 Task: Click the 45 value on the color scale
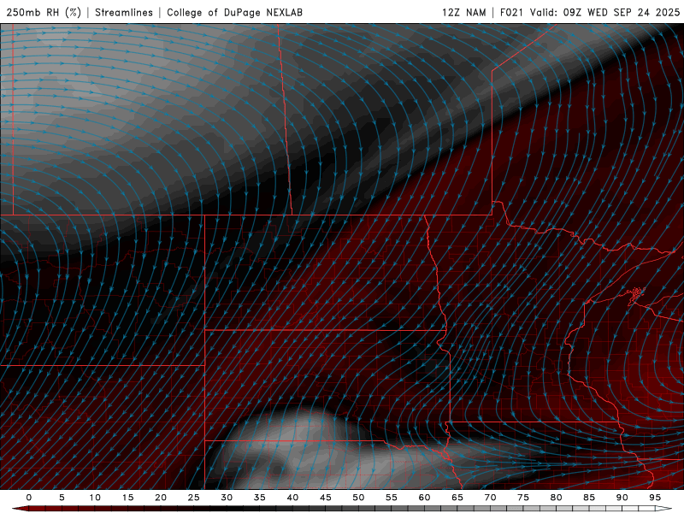(325, 498)
